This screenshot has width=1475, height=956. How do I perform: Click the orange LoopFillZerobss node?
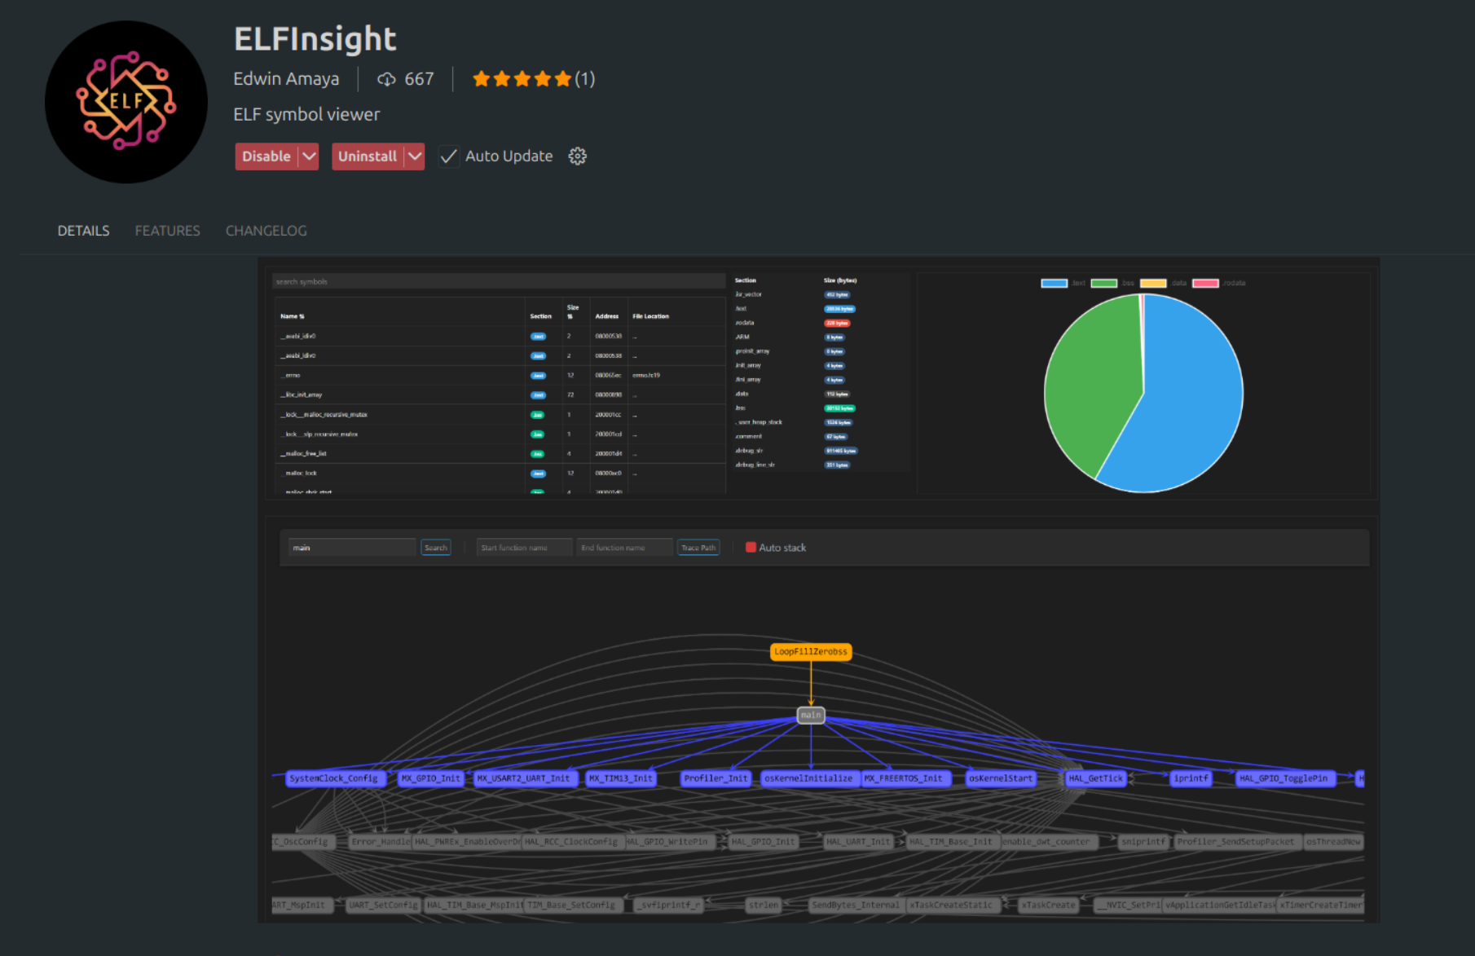coord(811,652)
